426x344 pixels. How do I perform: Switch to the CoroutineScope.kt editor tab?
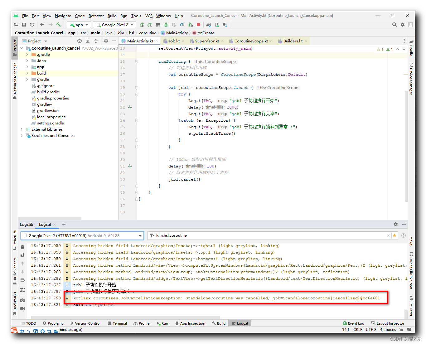tap(251, 41)
